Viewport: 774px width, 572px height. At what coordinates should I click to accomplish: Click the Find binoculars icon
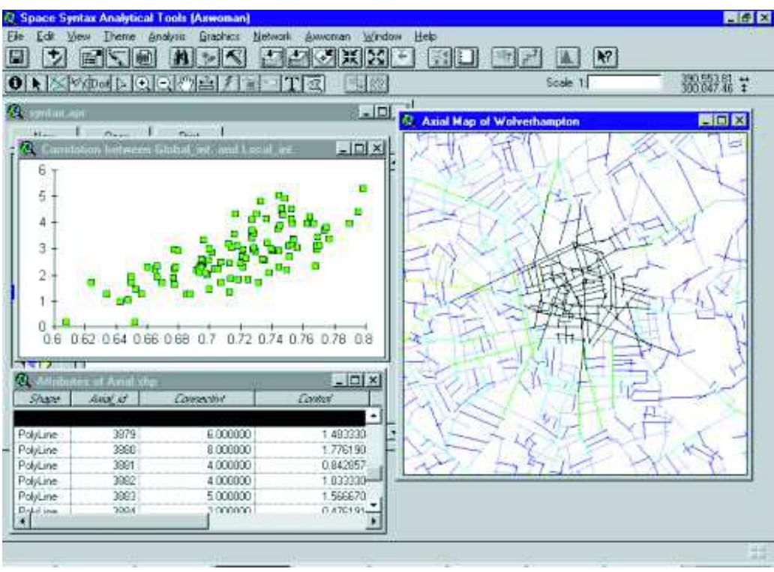click(x=181, y=58)
